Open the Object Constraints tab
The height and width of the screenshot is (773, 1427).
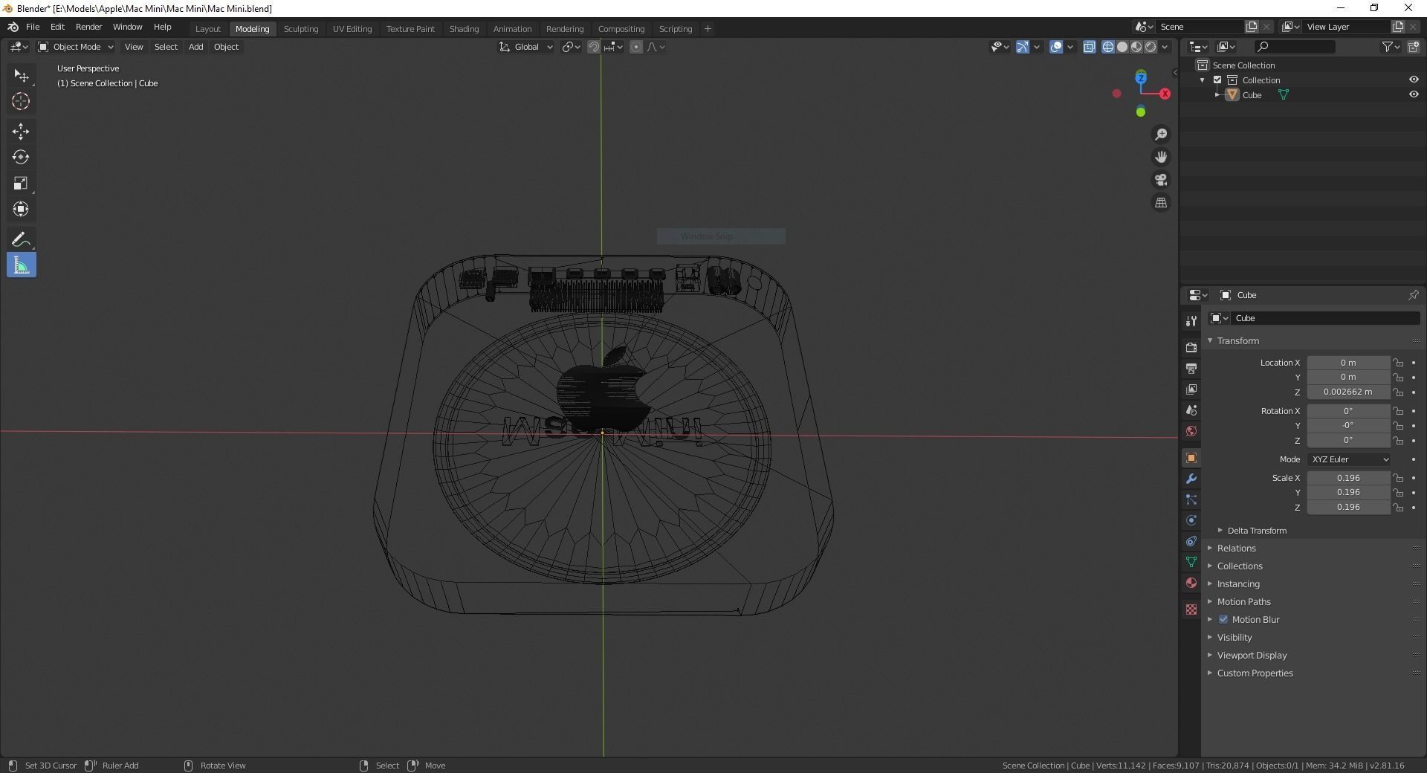pyautogui.click(x=1191, y=541)
